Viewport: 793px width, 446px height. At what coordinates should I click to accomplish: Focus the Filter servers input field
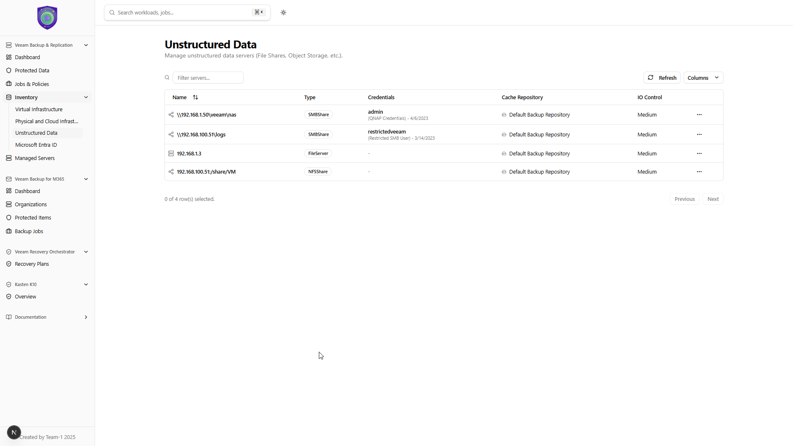208,78
